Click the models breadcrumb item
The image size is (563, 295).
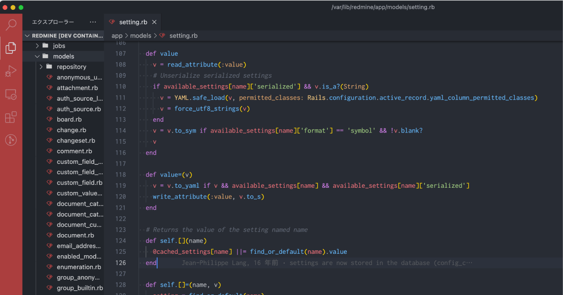coord(141,35)
